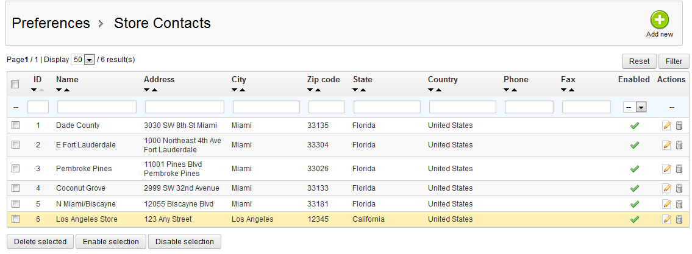Sort City column ascending

coord(242,90)
